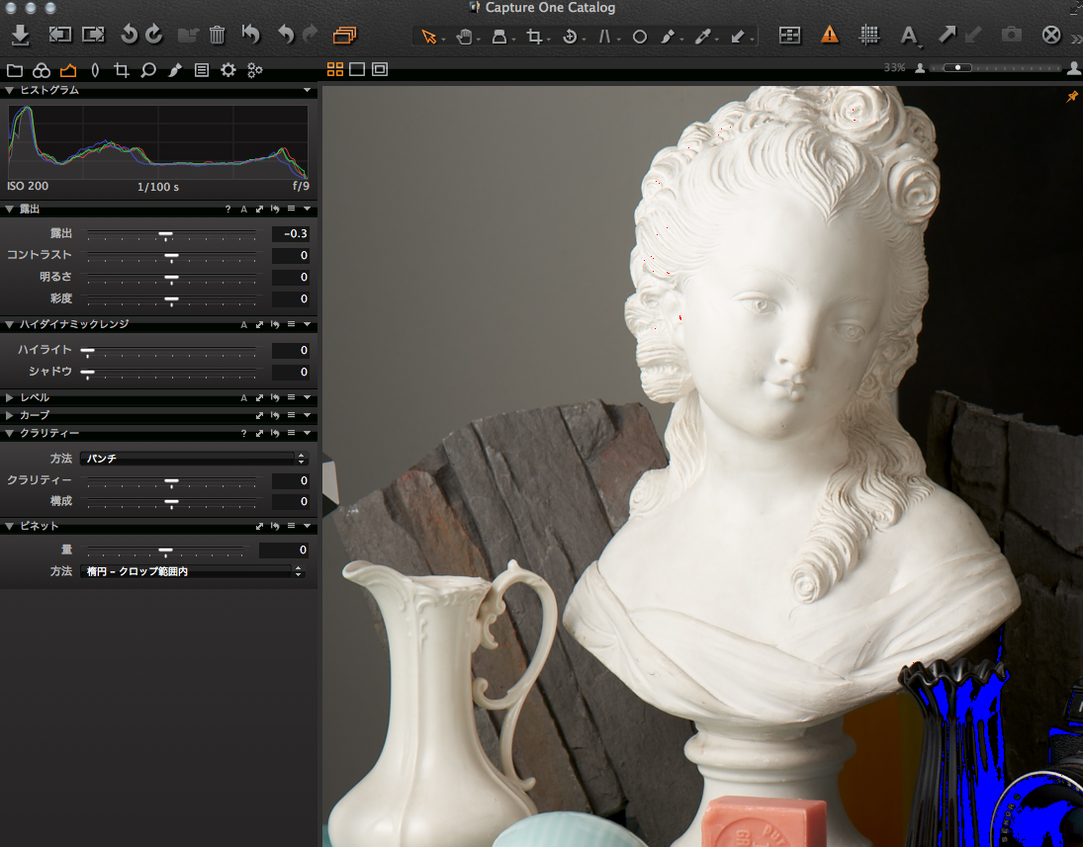
Task: Open the ビネット 方法 dropdown
Action: (x=192, y=571)
